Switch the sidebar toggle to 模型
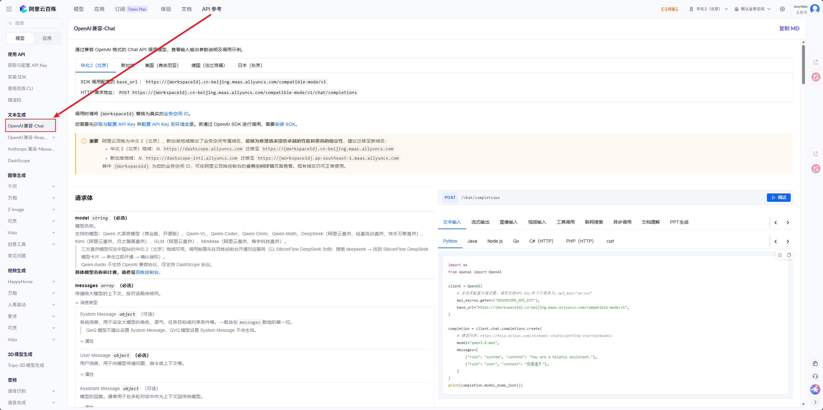 click(x=20, y=38)
